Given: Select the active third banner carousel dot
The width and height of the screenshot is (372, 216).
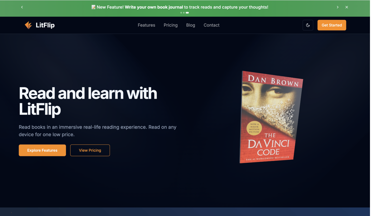Looking at the screenshot, I should [187, 13].
